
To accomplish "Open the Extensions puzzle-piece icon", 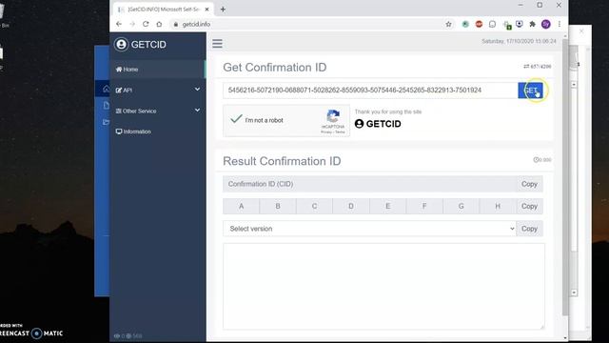I will point(533,24).
